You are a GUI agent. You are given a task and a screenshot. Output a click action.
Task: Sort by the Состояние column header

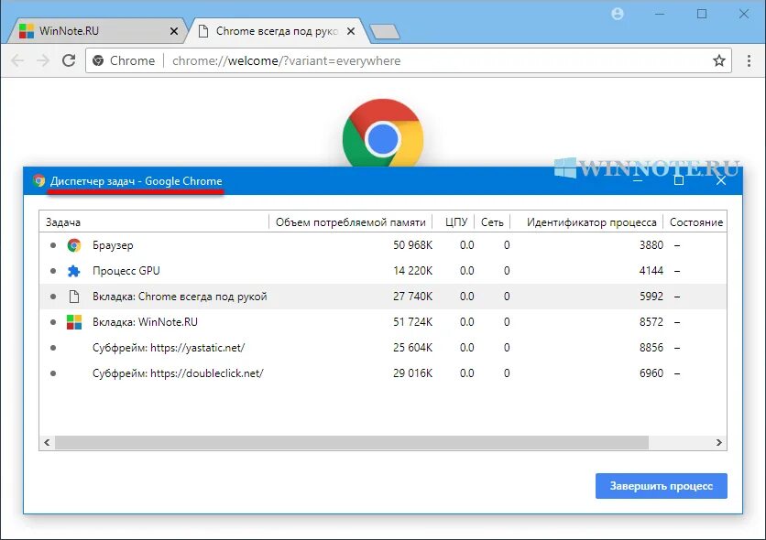[696, 222]
